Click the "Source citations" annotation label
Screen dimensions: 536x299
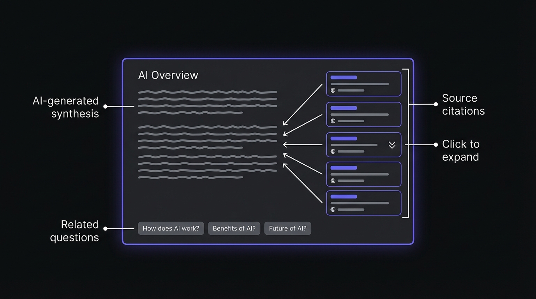point(463,104)
